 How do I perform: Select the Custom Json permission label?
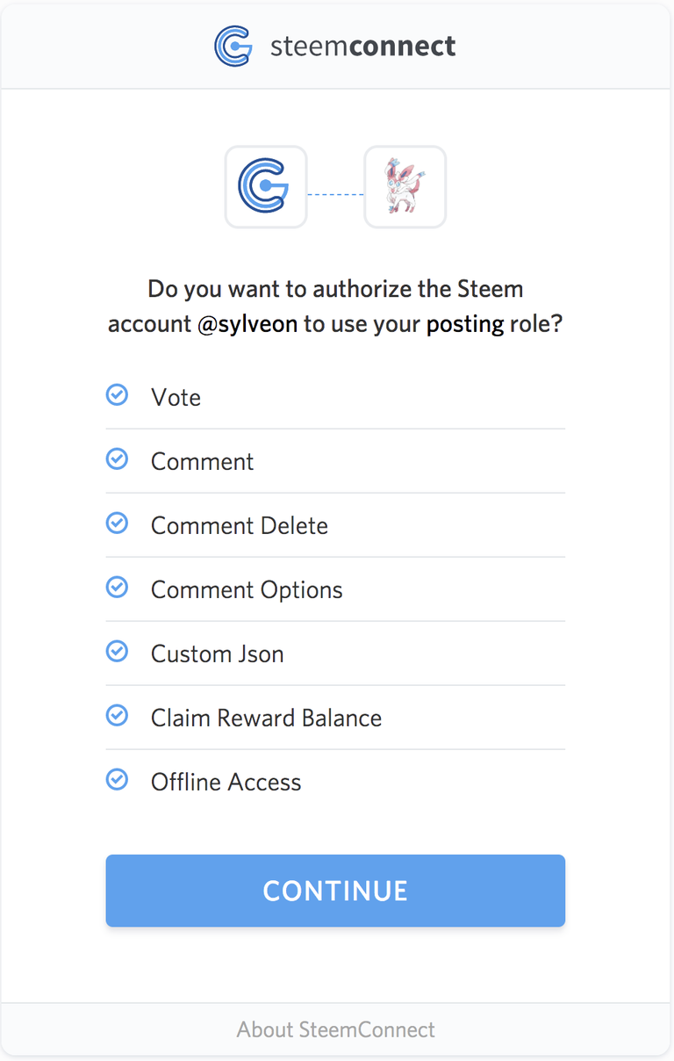pyautogui.click(x=217, y=653)
